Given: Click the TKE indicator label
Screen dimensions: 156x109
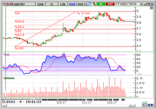Looking at the screenshot, I should tap(6, 55).
